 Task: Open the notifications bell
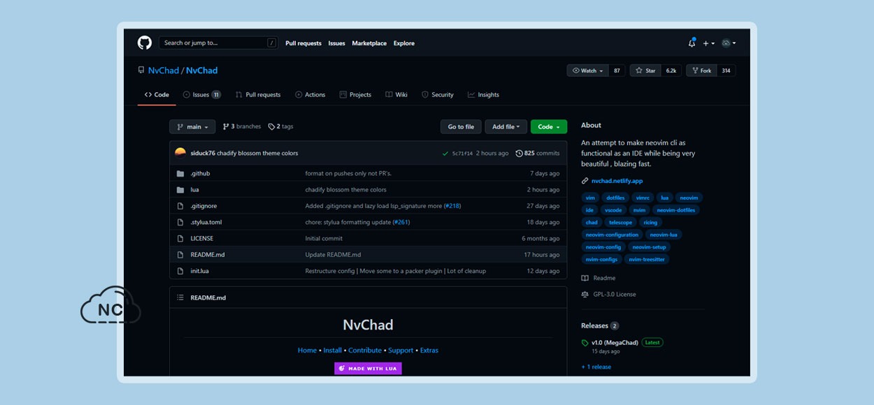pyautogui.click(x=692, y=43)
